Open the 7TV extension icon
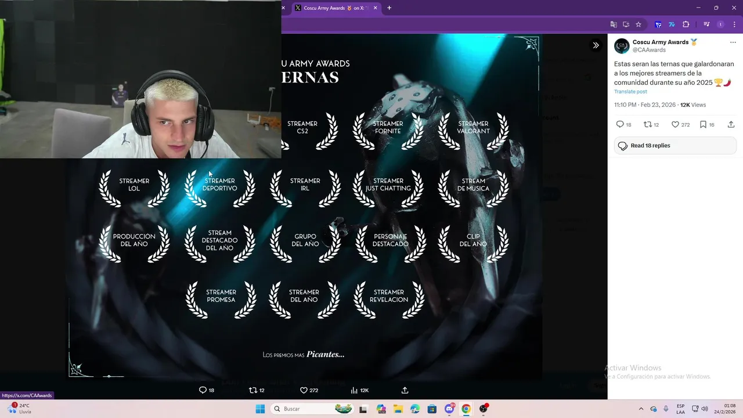The width and height of the screenshot is (743, 418). [672, 24]
